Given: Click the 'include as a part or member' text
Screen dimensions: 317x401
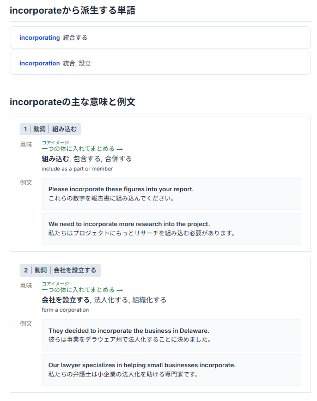Looking at the screenshot, I should pos(77,169).
